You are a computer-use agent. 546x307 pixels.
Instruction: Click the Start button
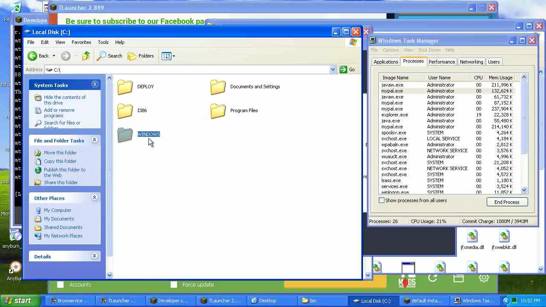click(x=20, y=301)
